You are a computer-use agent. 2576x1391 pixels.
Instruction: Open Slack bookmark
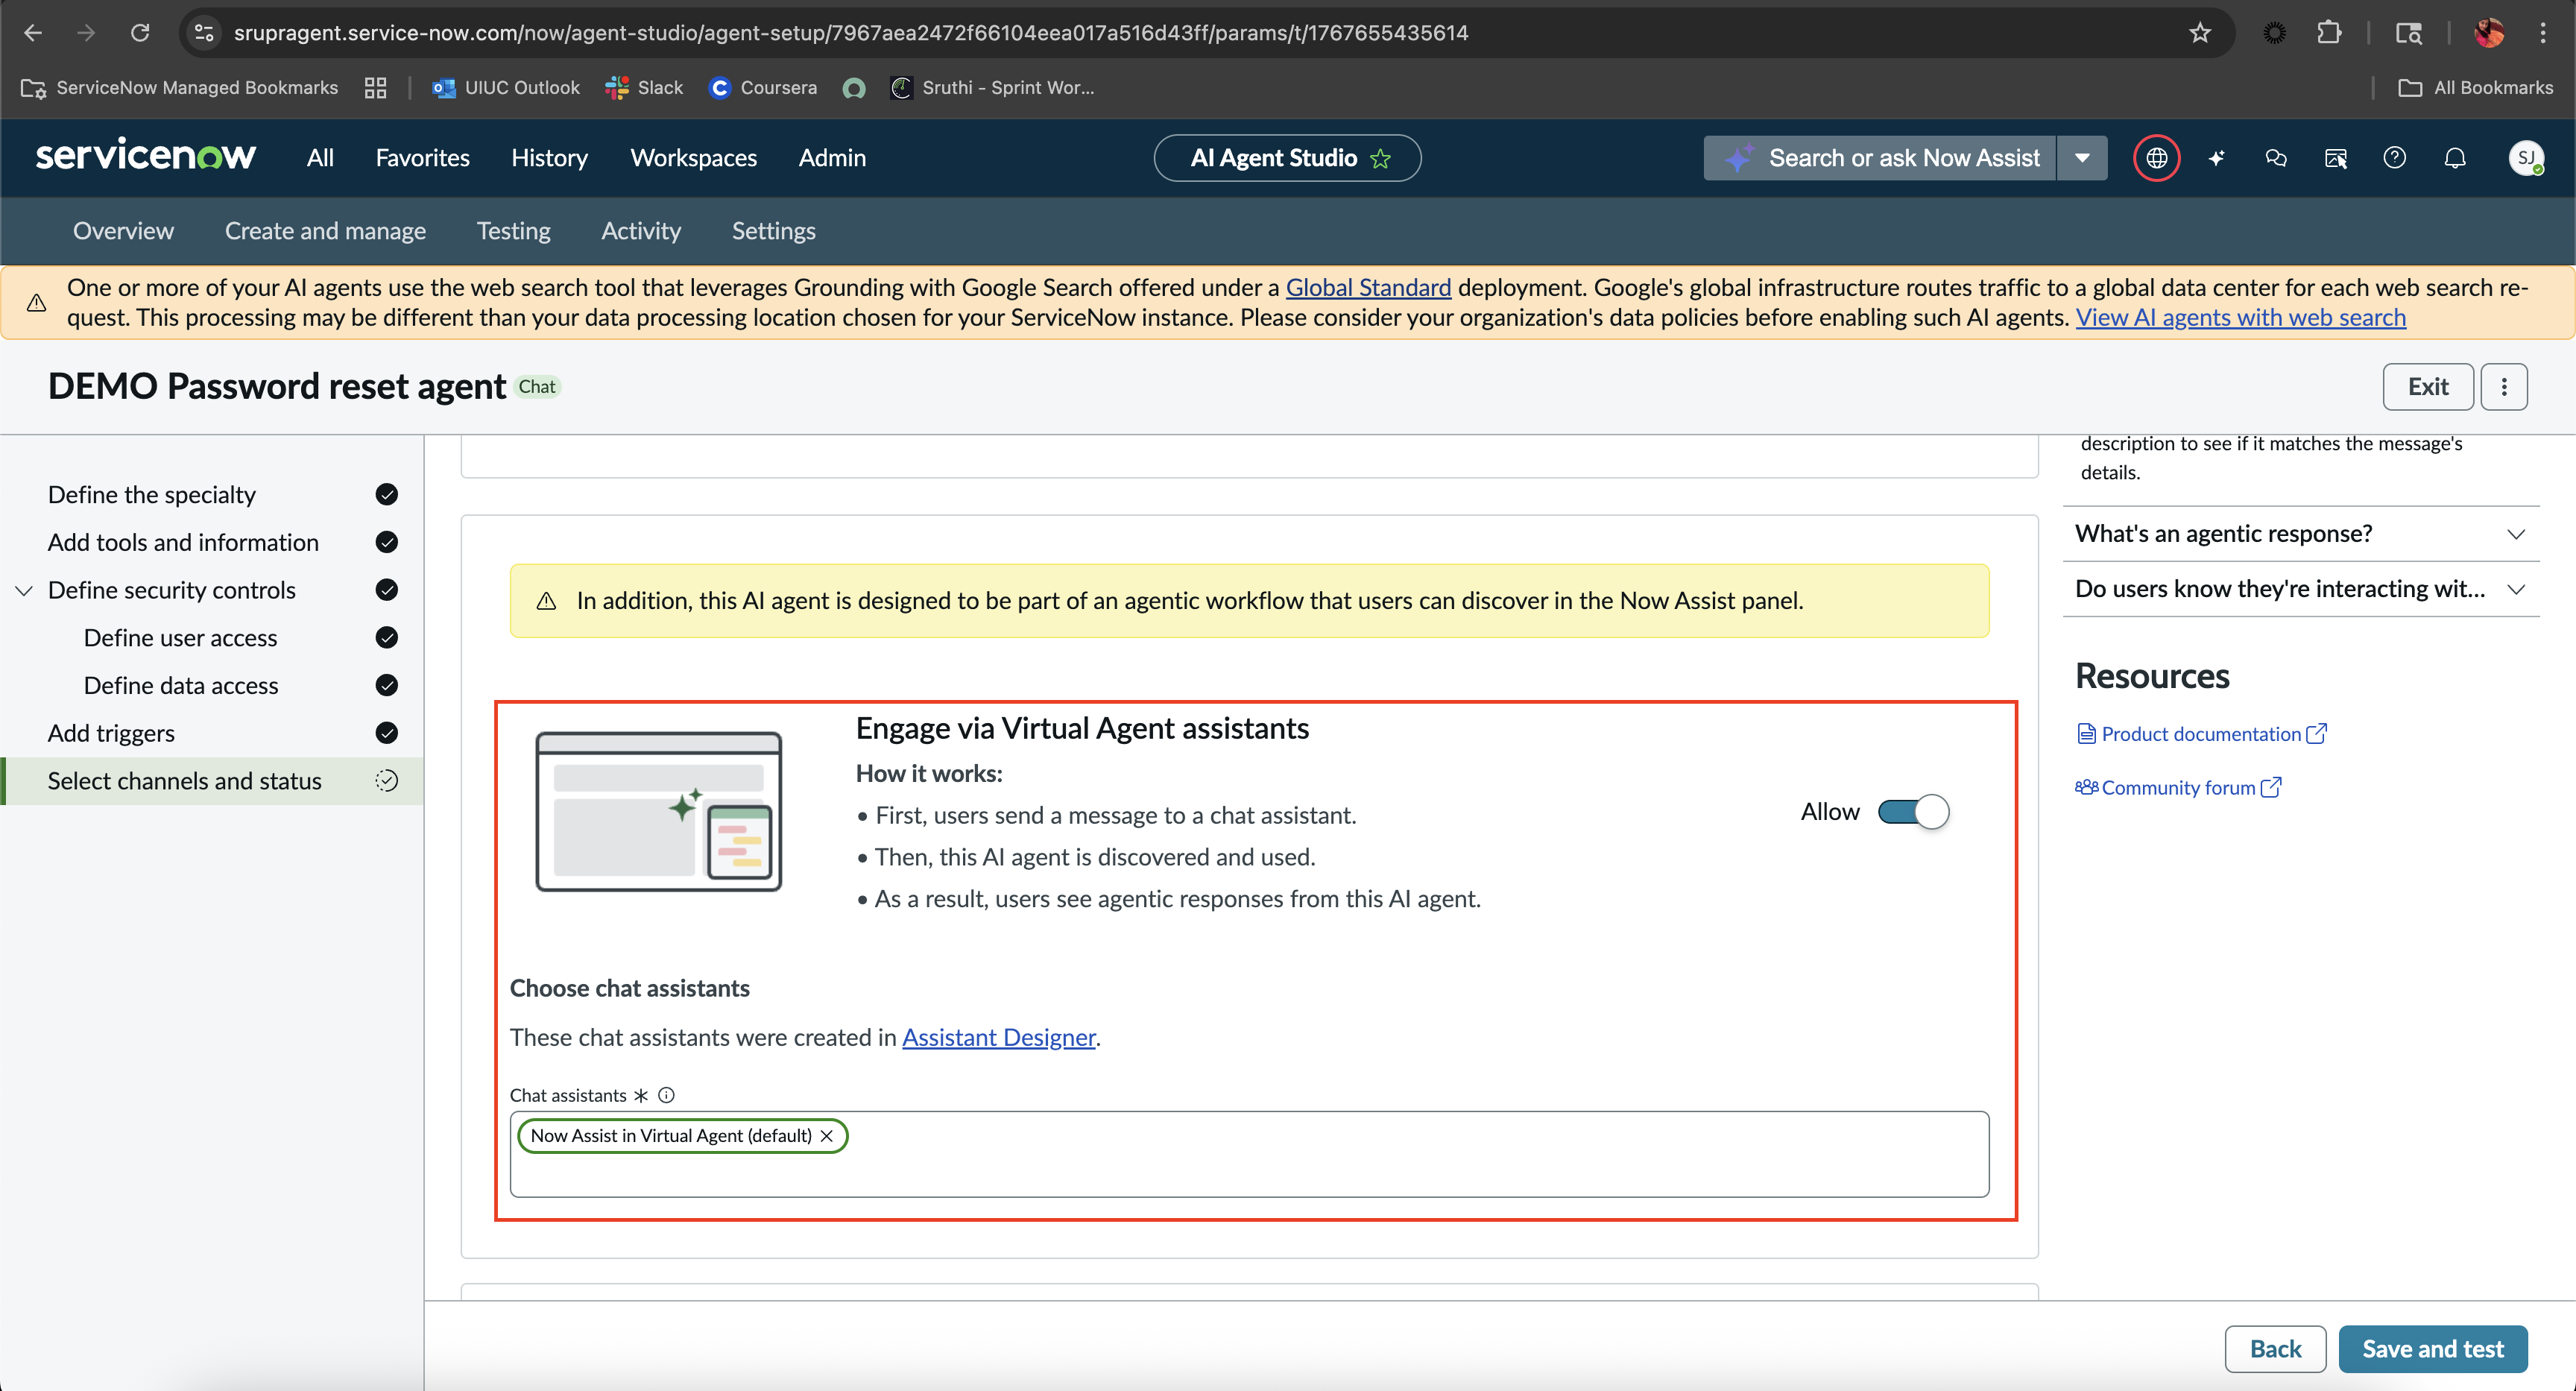644,88
